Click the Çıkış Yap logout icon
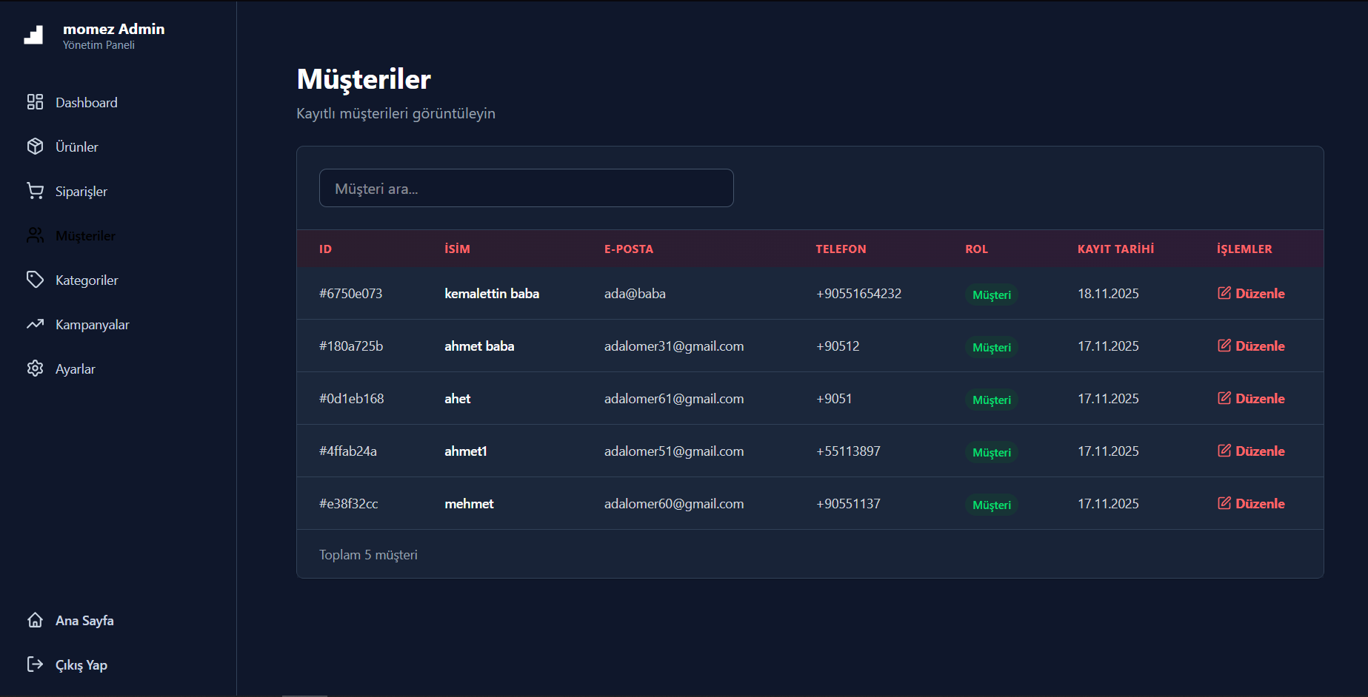The width and height of the screenshot is (1368, 697). pos(35,664)
